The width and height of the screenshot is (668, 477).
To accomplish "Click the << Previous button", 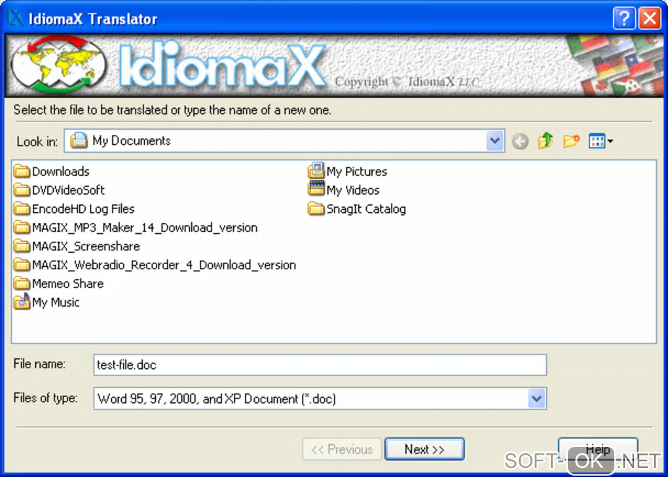I will coord(342,449).
